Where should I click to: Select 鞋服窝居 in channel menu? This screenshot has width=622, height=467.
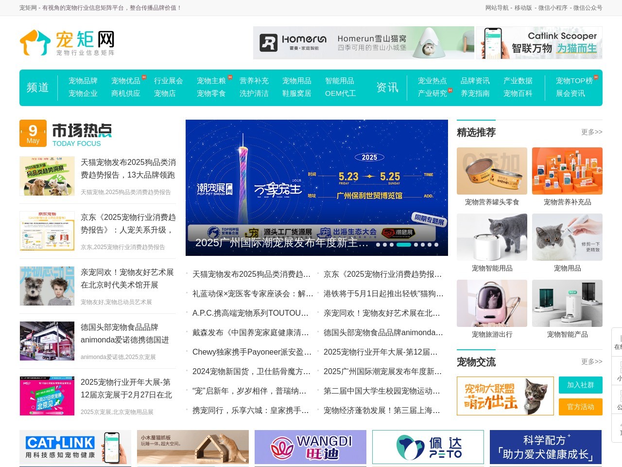pyautogui.click(x=296, y=93)
